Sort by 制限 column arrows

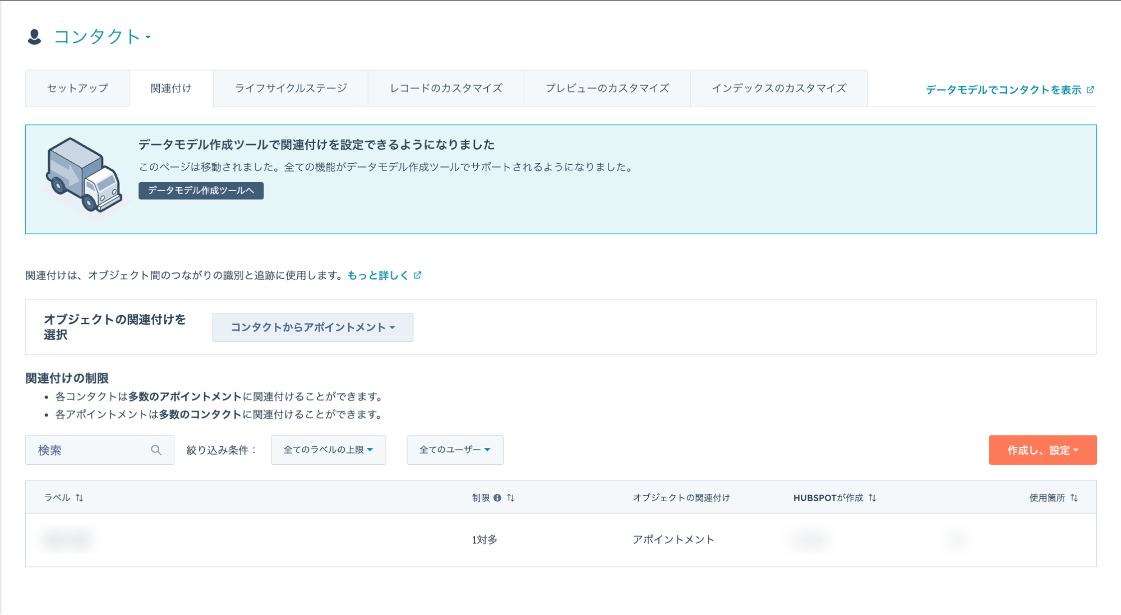511,498
